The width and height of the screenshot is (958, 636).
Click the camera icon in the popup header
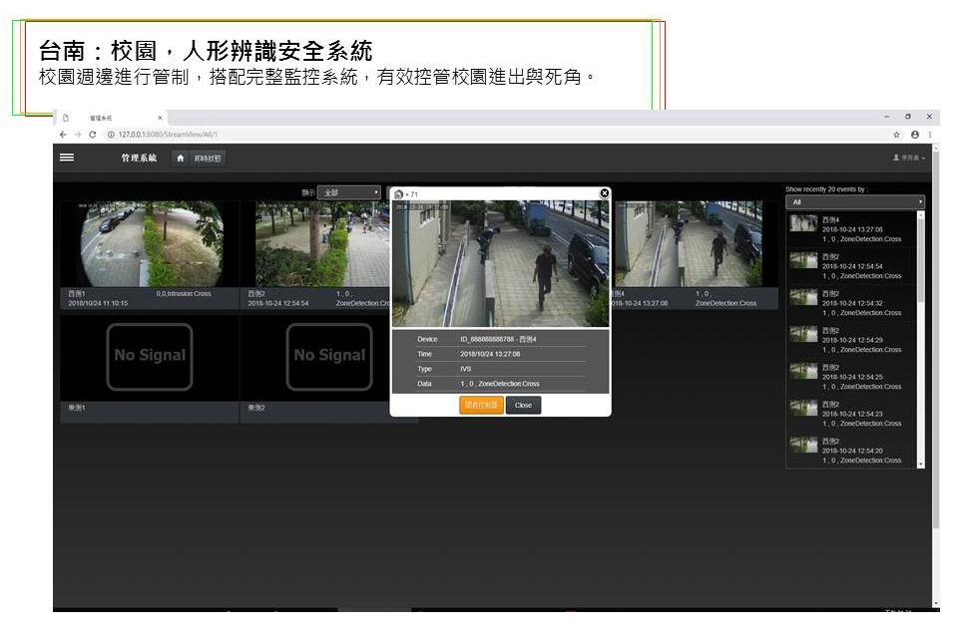point(399,193)
